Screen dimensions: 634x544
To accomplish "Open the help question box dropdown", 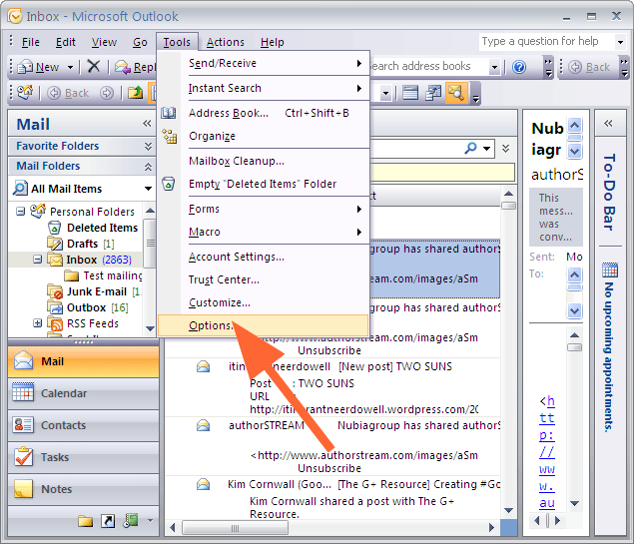I will coord(620,42).
